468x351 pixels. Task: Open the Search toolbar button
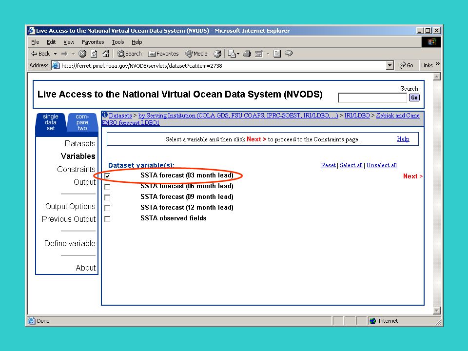[x=129, y=54]
